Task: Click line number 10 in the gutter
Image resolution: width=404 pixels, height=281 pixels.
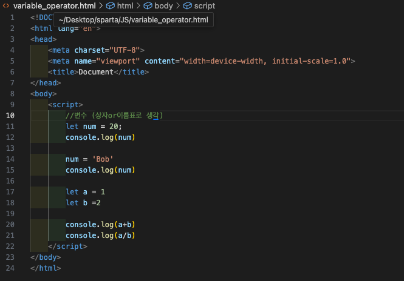Action: click(10, 116)
